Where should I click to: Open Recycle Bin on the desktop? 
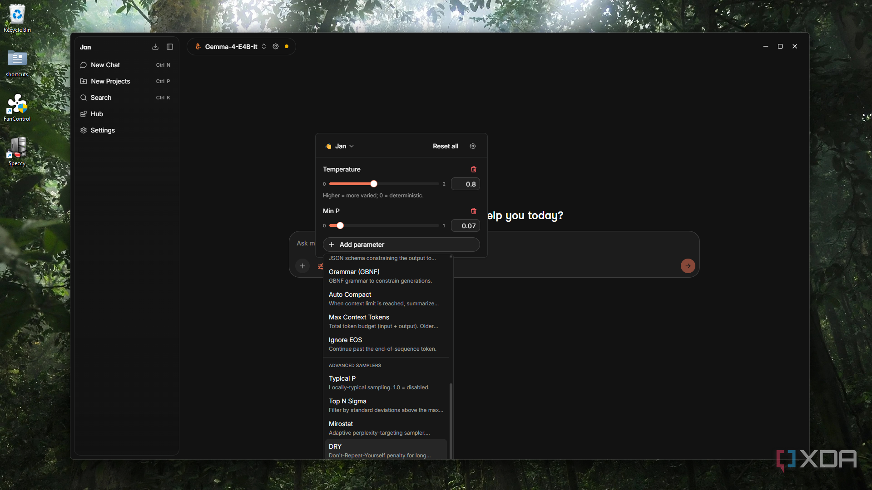tap(17, 19)
